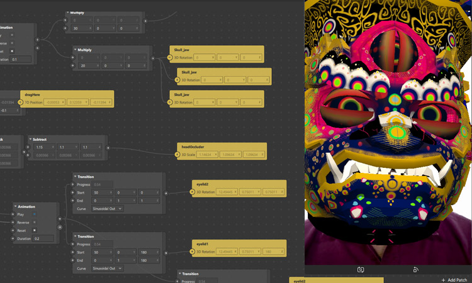Click the headOccluder node title
The width and height of the screenshot is (472, 283).
coord(193,147)
